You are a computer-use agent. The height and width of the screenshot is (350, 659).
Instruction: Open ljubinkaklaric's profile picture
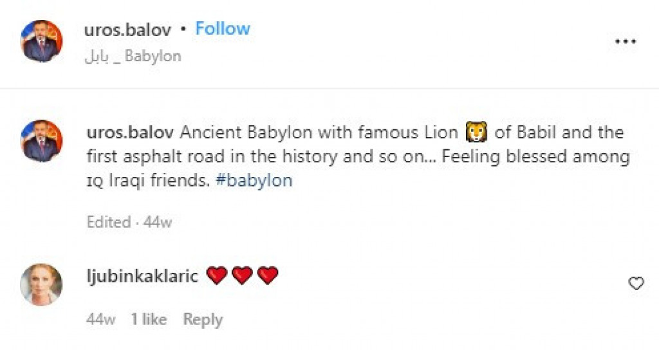tap(42, 284)
